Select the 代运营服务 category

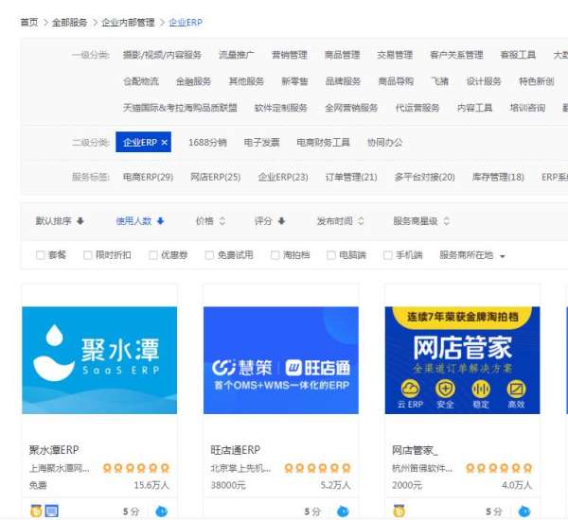[417, 108]
